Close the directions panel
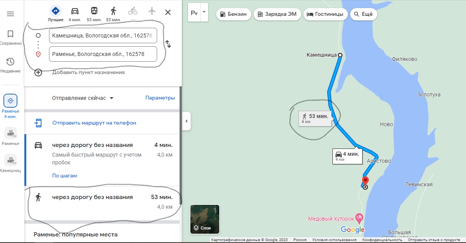The height and width of the screenshot is (243, 466). click(168, 12)
